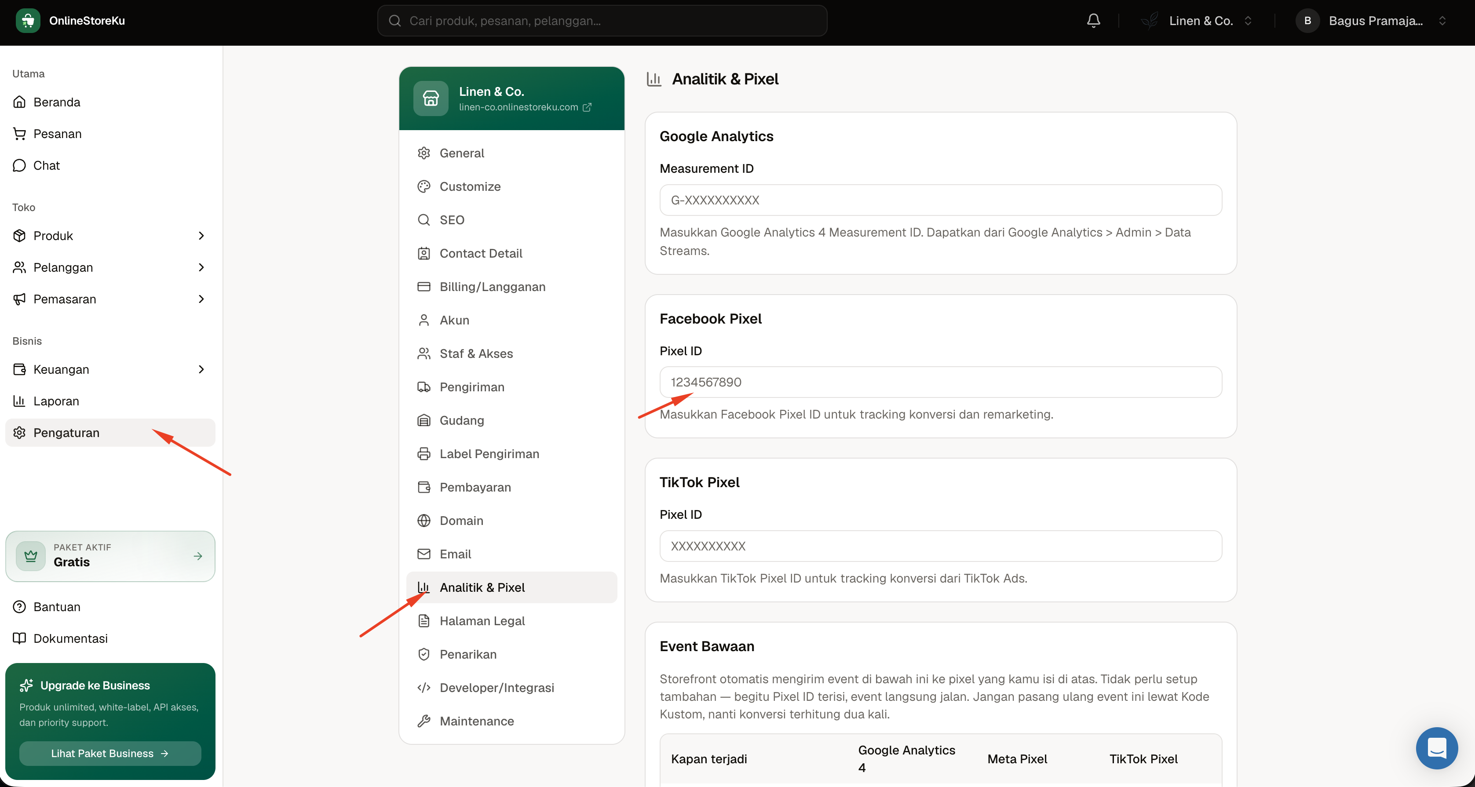This screenshot has width=1475, height=787.
Task: Select Halaman Legal settings
Action: (x=511, y=620)
